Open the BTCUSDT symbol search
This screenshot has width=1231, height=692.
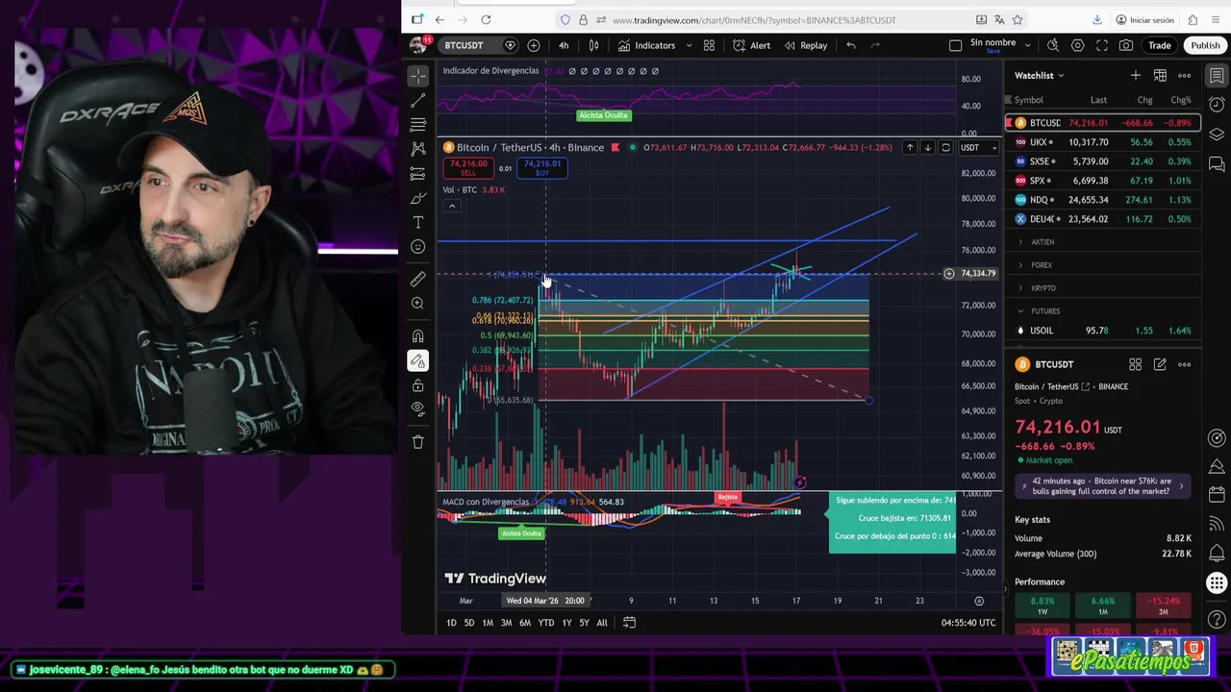coord(464,45)
